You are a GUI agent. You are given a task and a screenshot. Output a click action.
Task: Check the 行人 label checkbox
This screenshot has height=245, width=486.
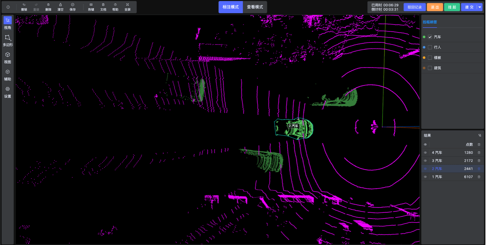[430, 47]
